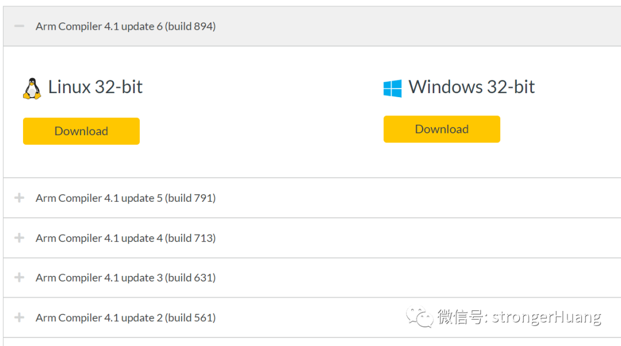The image size is (621, 346).
Task: Collapse update 6 section with minus icon
Action: [19, 26]
